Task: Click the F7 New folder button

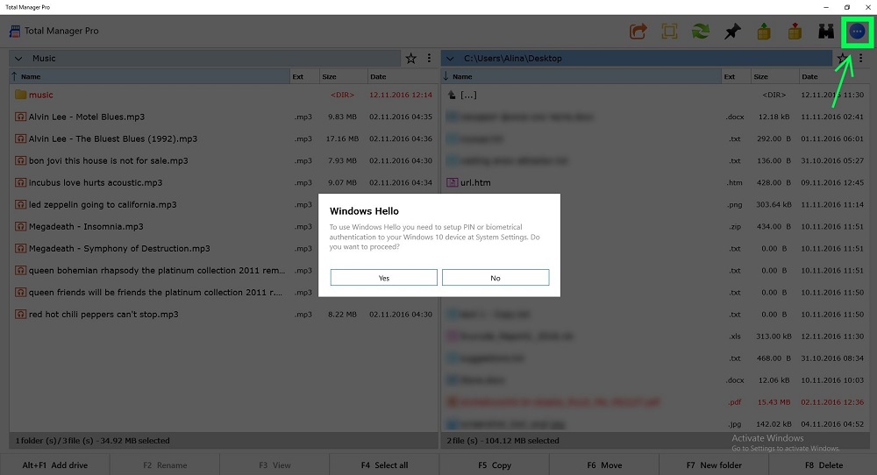Action: click(714, 465)
